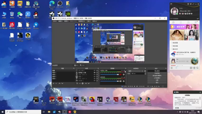Image resolution: width=202 pixels, height=114 pixels.
Task: Open the OBS Studio desktop shortcut
Action: 60,4
